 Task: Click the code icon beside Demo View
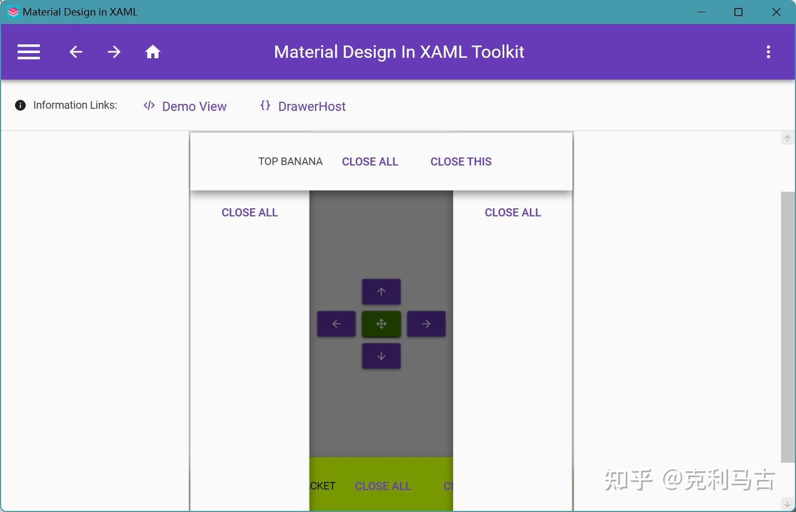[x=149, y=106]
